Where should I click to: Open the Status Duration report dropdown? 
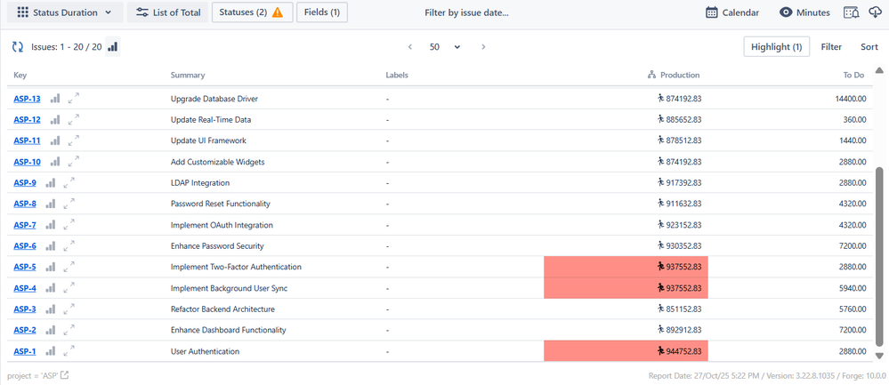(x=65, y=12)
